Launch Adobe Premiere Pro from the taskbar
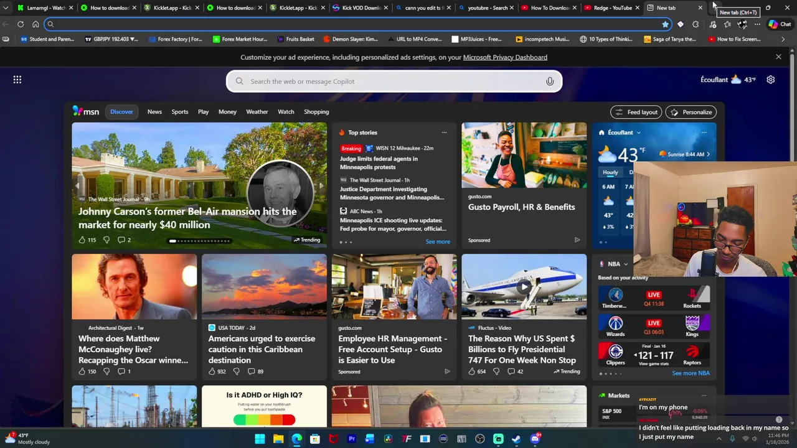 pyautogui.click(x=352, y=439)
